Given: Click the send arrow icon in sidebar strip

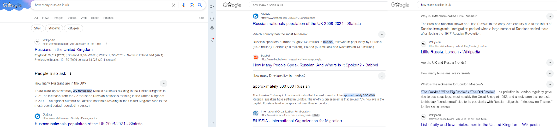Looking at the screenshot, I should click(212, 7).
